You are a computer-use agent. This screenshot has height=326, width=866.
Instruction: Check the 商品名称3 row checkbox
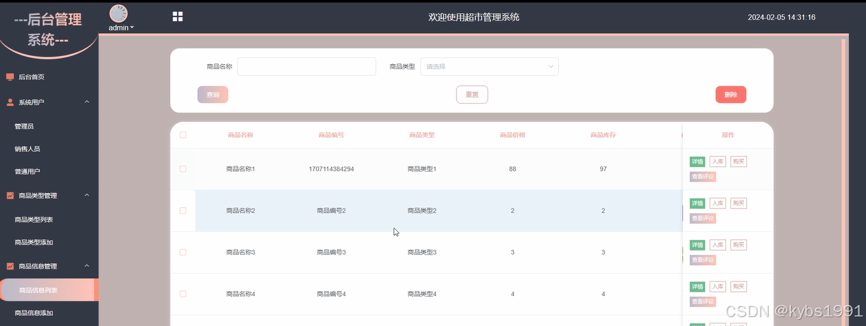pyautogui.click(x=183, y=252)
